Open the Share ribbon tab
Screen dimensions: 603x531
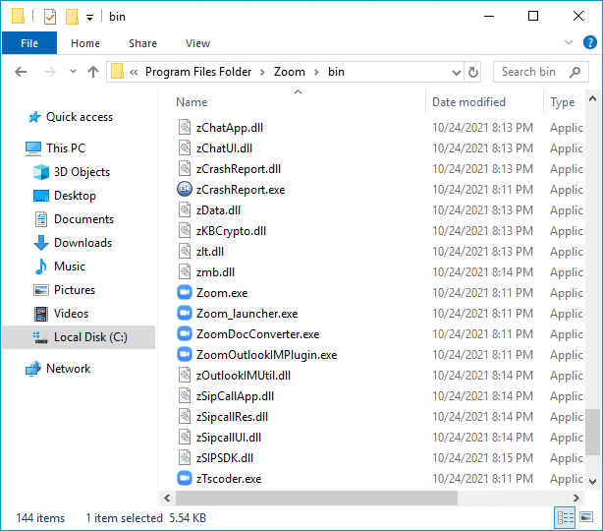pos(142,43)
